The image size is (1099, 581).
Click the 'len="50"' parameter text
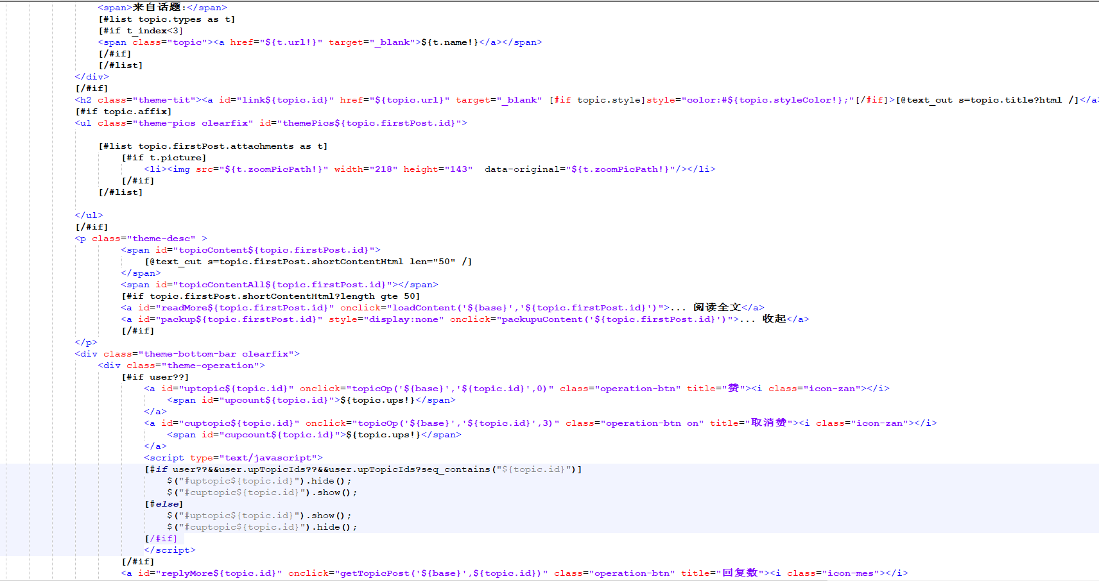433,262
